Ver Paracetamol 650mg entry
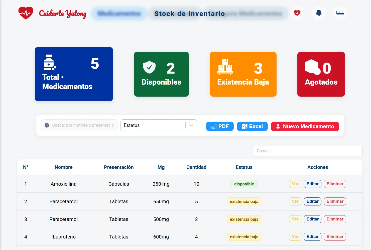The width and height of the screenshot is (371, 250). click(295, 201)
